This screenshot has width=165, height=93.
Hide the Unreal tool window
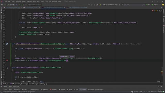coord(161,87)
